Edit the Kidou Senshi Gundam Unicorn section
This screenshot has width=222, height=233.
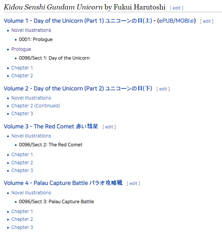point(177,8)
